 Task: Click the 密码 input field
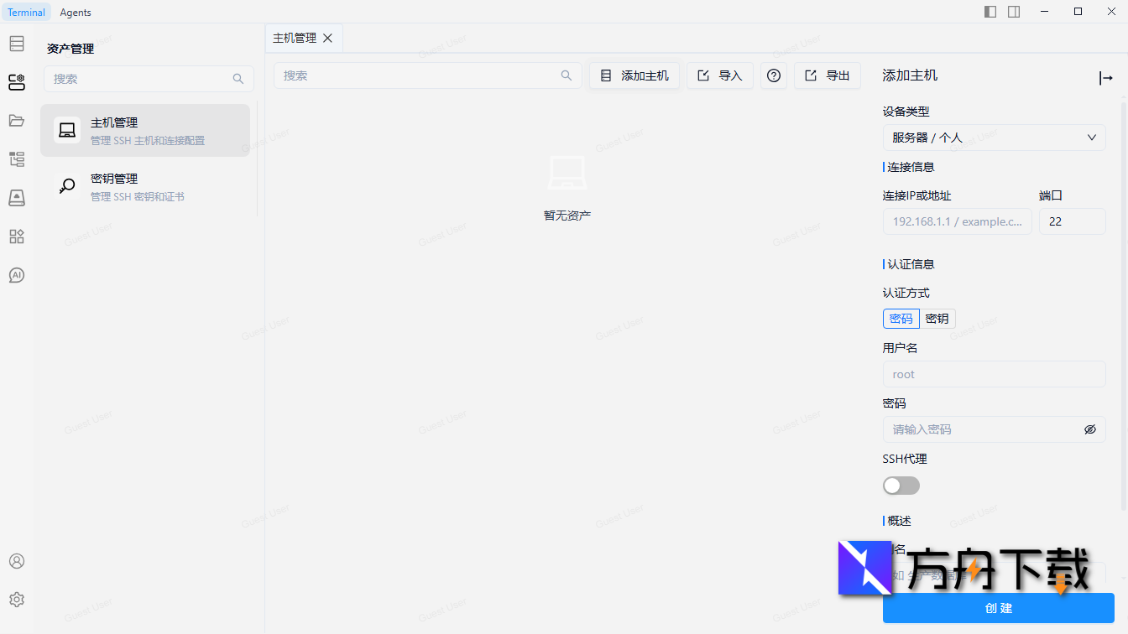995,429
